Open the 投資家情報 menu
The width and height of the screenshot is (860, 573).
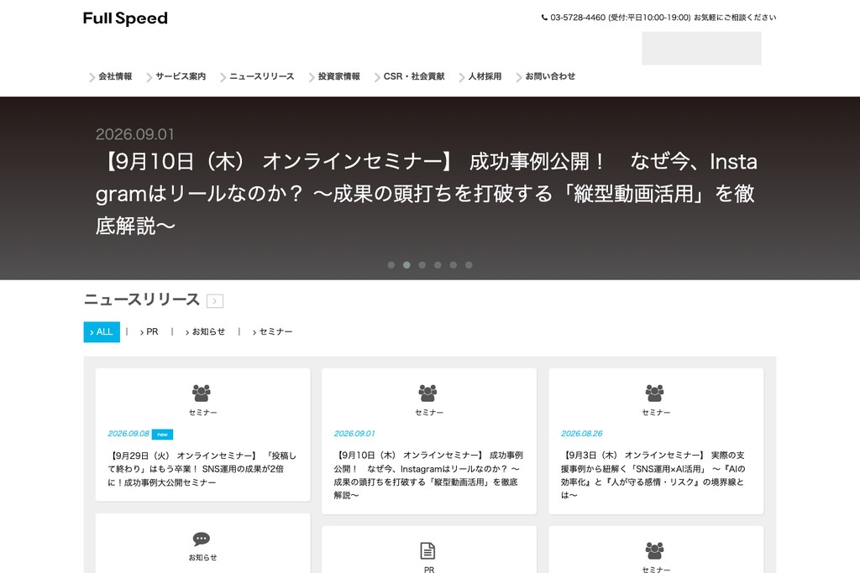339,76
